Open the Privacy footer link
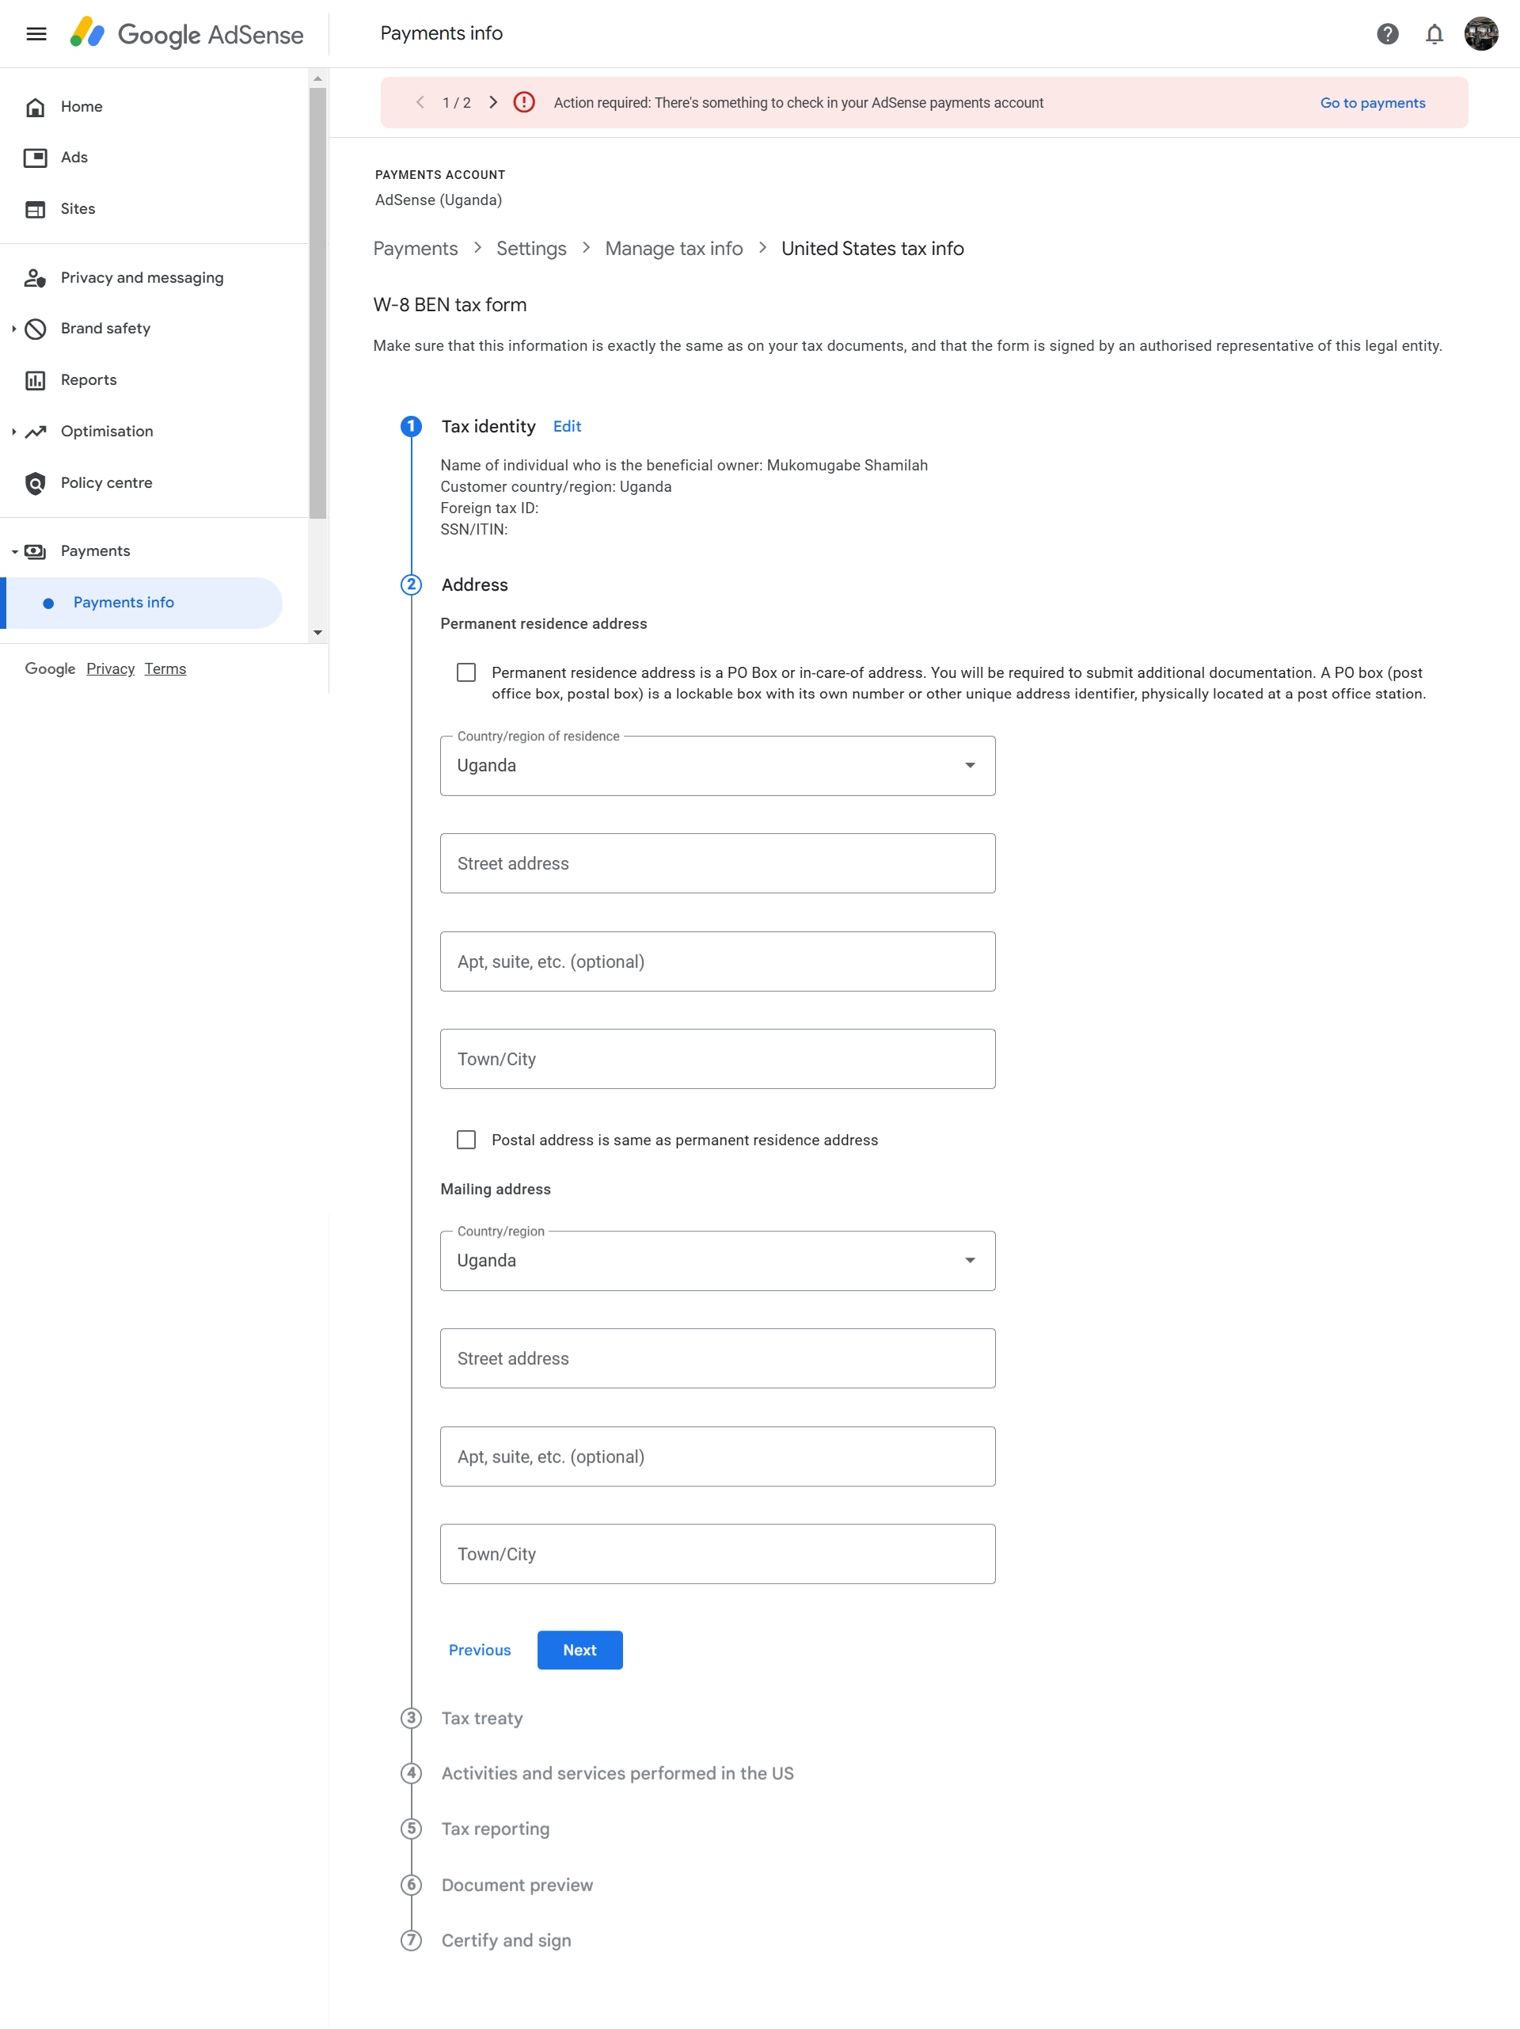This screenshot has width=1520, height=2029. [110, 668]
